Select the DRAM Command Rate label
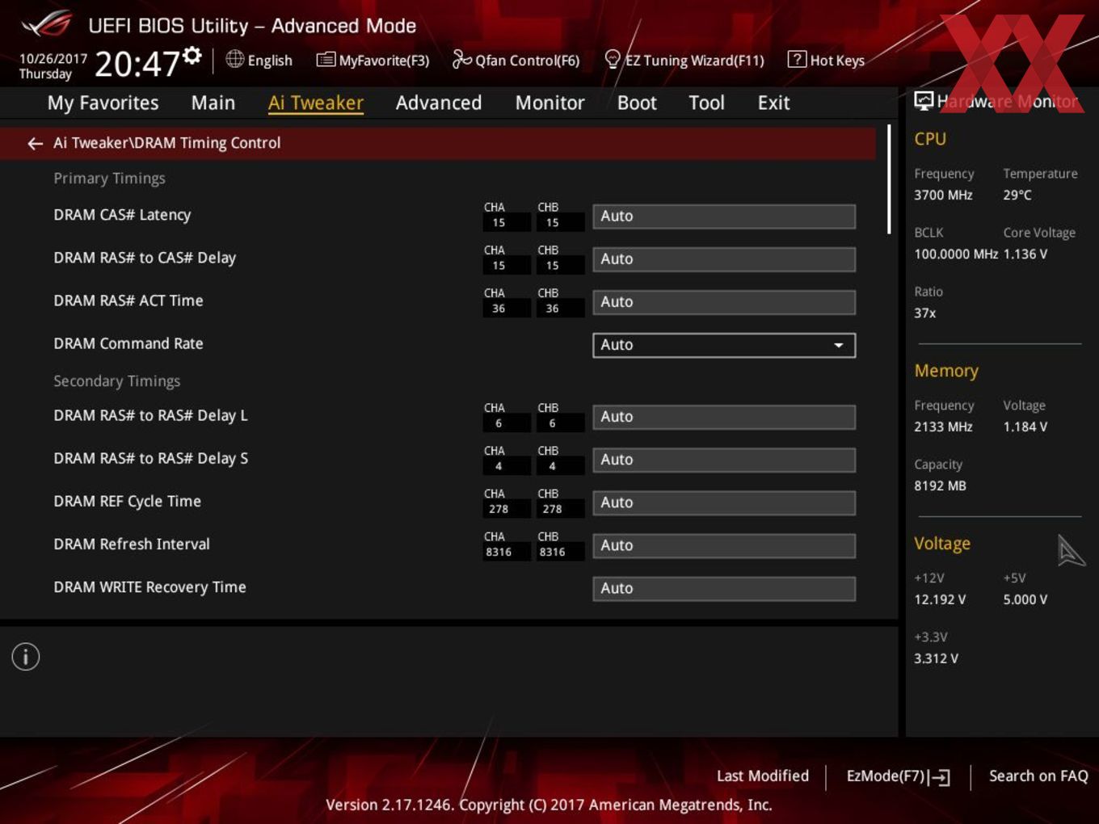The image size is (1099, 824). tap(128, 343)
